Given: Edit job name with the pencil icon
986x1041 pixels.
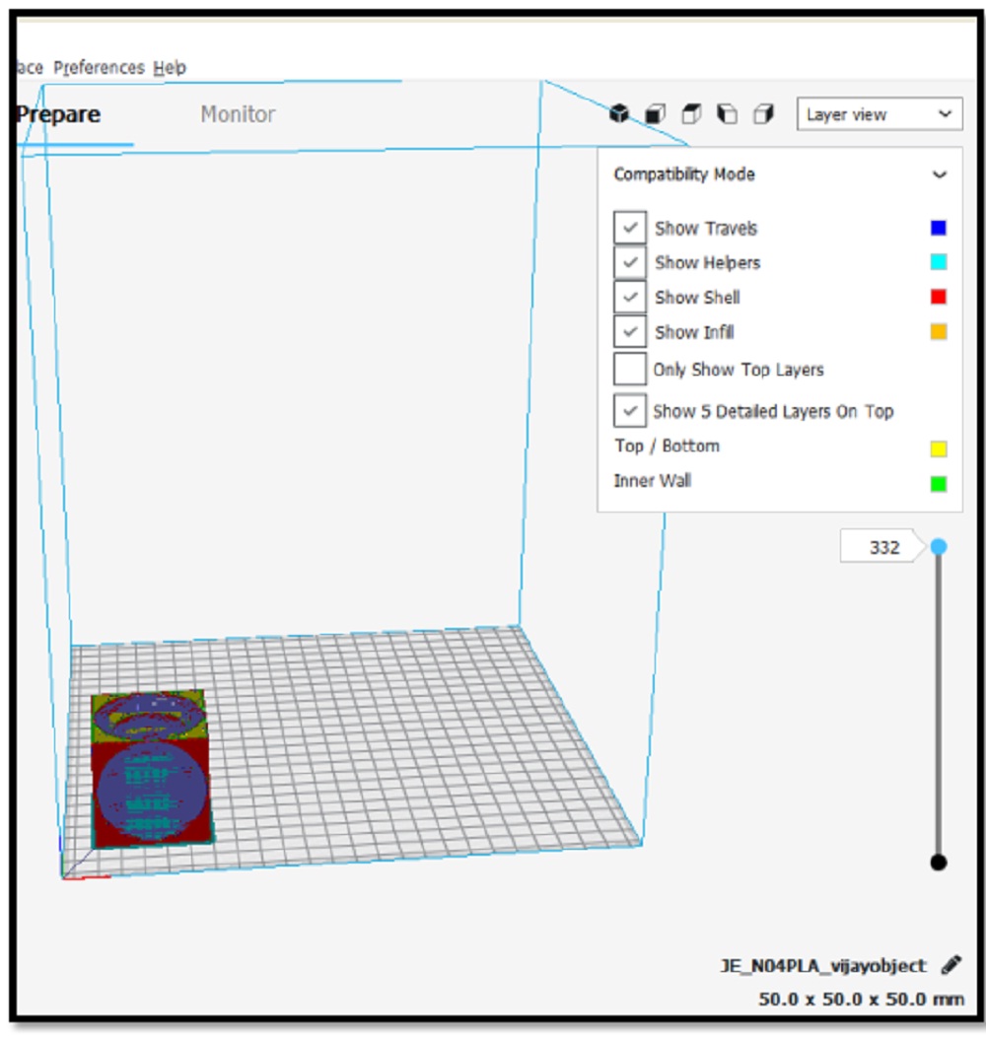Looking at the screenshot, I should (951, 965).
